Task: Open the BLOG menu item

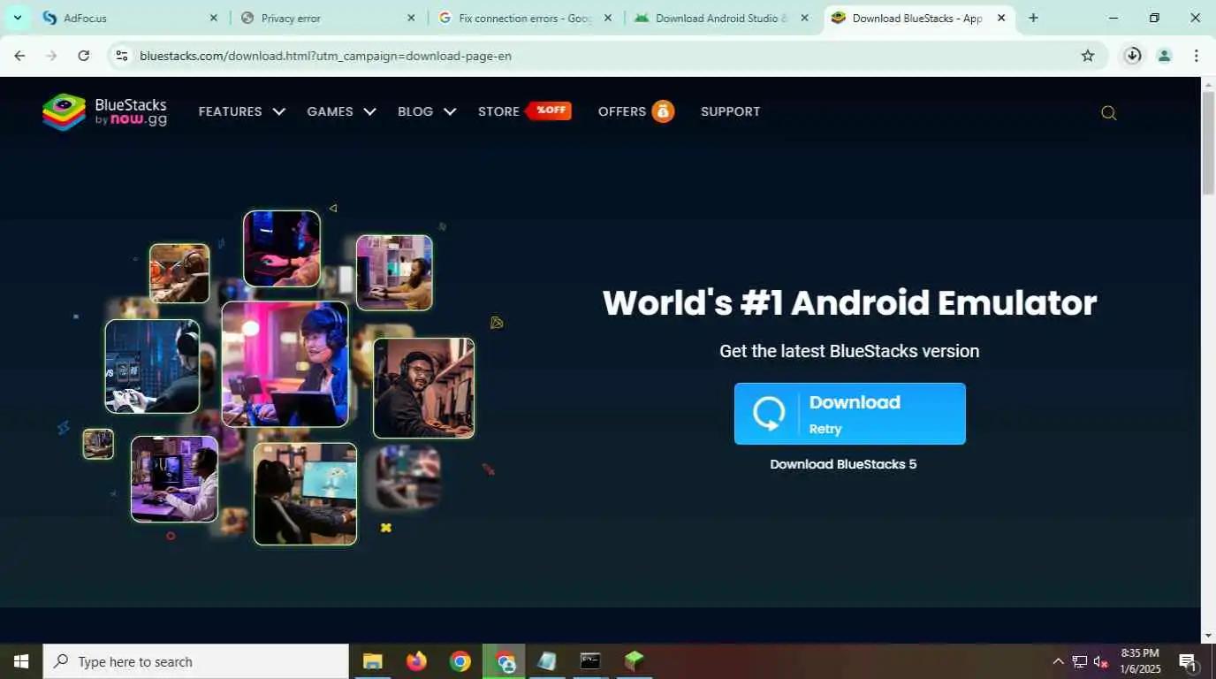Action: click(415, 111)
